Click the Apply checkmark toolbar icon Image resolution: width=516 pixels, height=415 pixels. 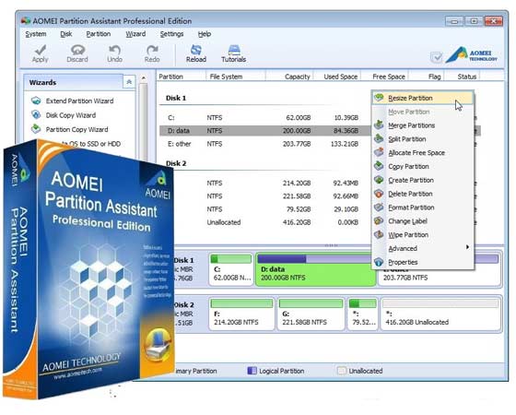coord(41,50)
